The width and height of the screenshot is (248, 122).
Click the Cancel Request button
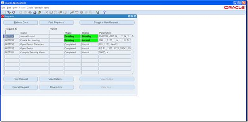(x=20, y=87)
